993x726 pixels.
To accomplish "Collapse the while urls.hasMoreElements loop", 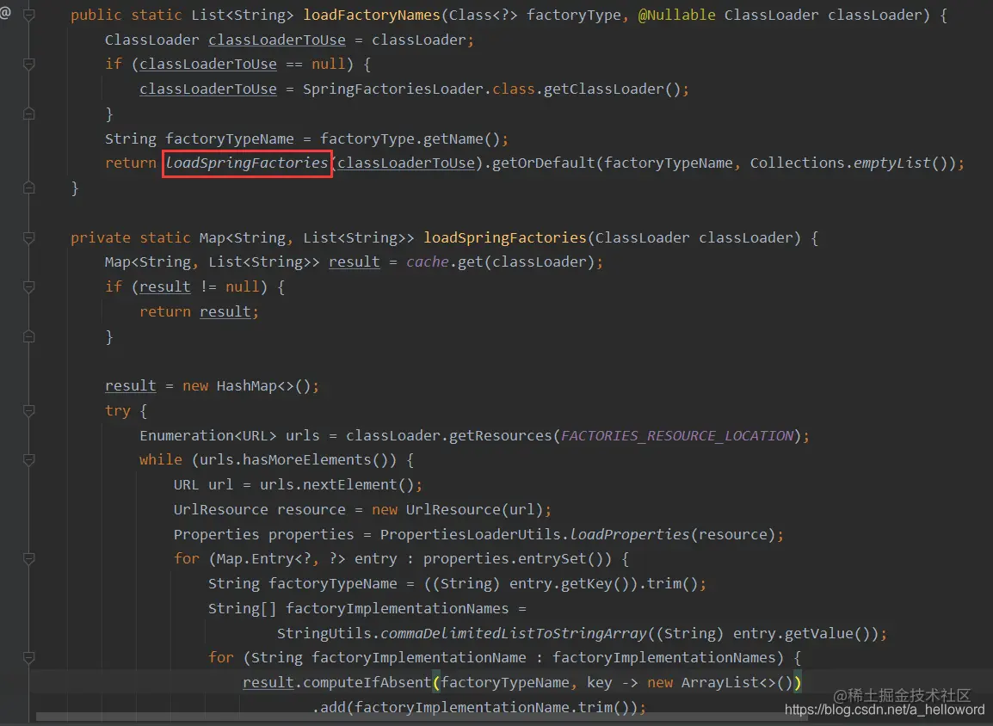I will click(29, 460).
